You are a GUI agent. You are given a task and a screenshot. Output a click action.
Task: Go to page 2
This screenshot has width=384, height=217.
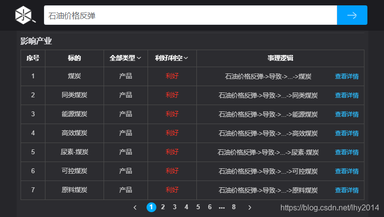163,207
